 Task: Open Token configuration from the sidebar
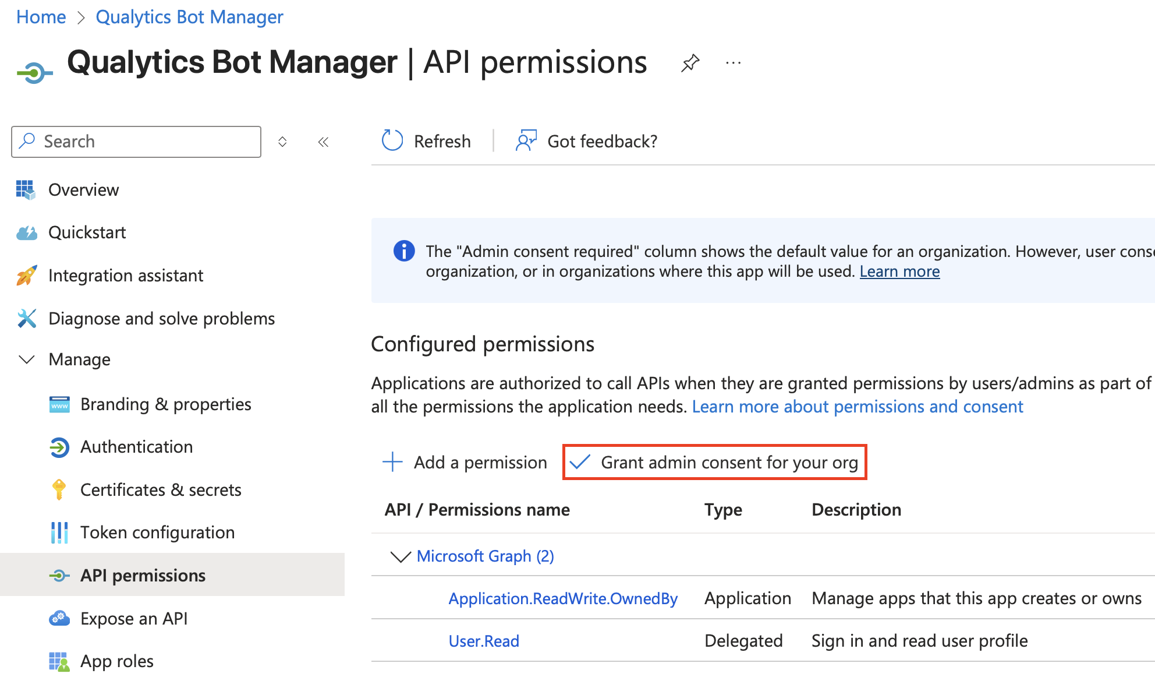click(158, 532)
